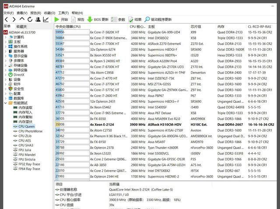This screenshot has width=280, height=209.
Task: Select the CPU PhotoWorxx benchmark
Action: click(28, 131)
